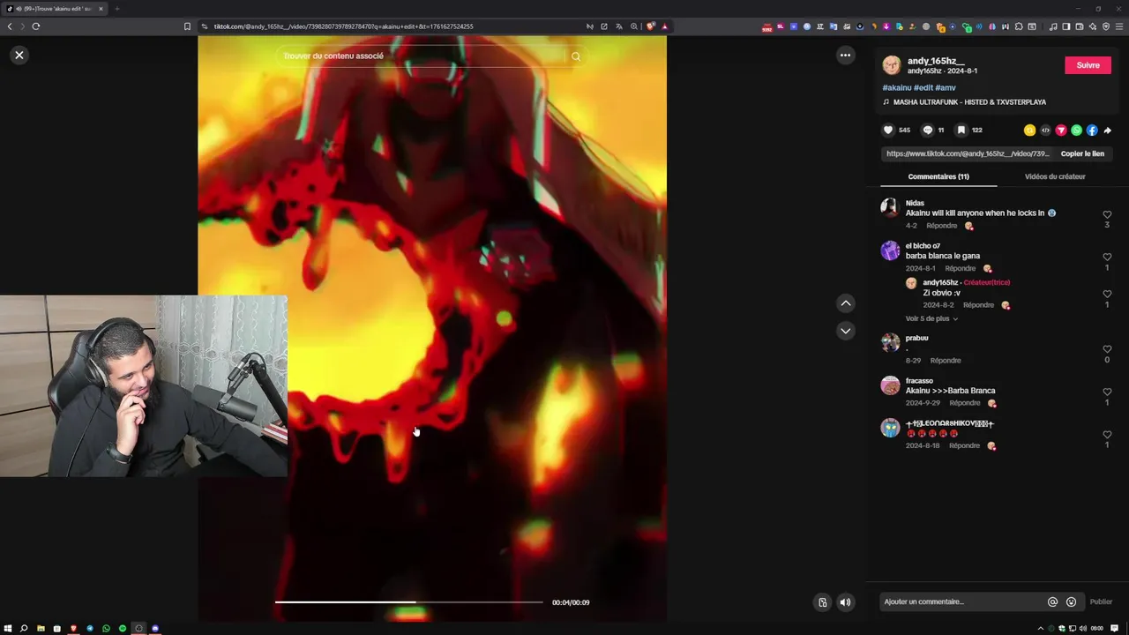
Task: Reload the page with refresh icon
Action: point(36,26)
